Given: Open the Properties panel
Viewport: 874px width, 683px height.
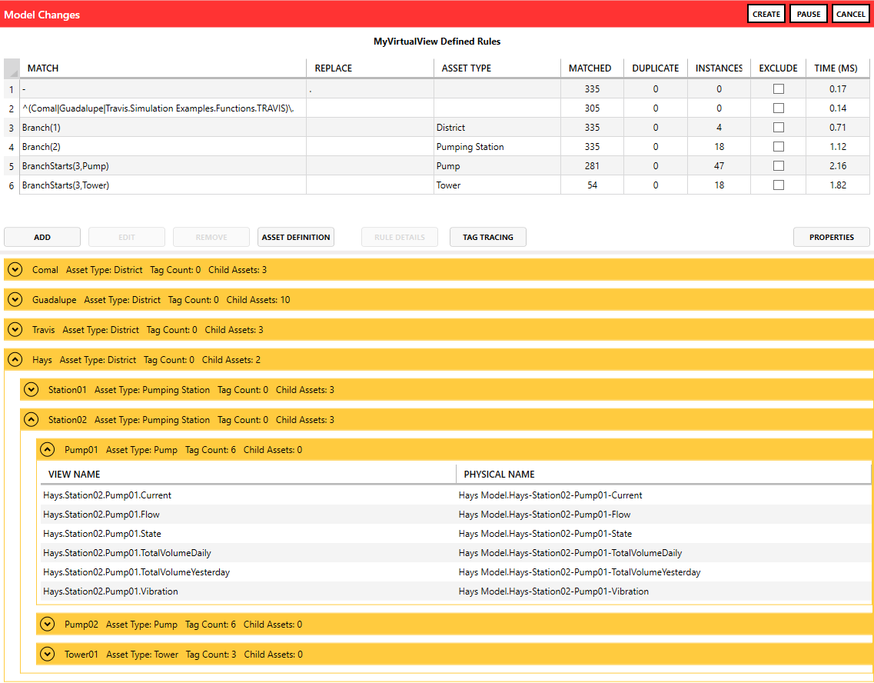Looking at the screenshot, I should coord(831,238).
